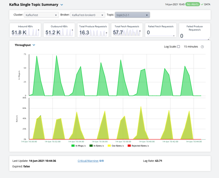219x178 pixels.
Task: Expand the Throughput chart selector
Action: pyautogui.click(x=34, y=45)
